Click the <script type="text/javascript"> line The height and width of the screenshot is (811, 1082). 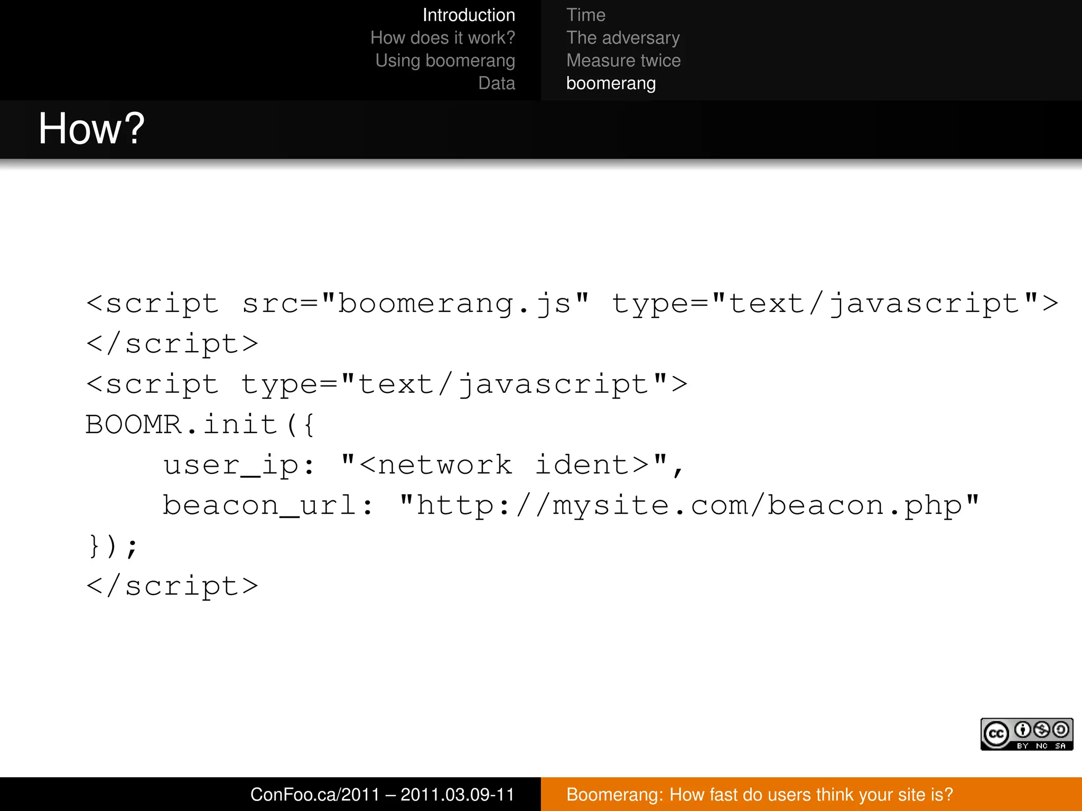[387, 385]
